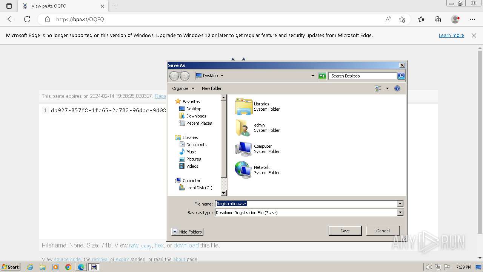Click the navigation pane scroll up arrow
Image resolution: width=483 pixels, height=272 pixels.
(223, 97)
